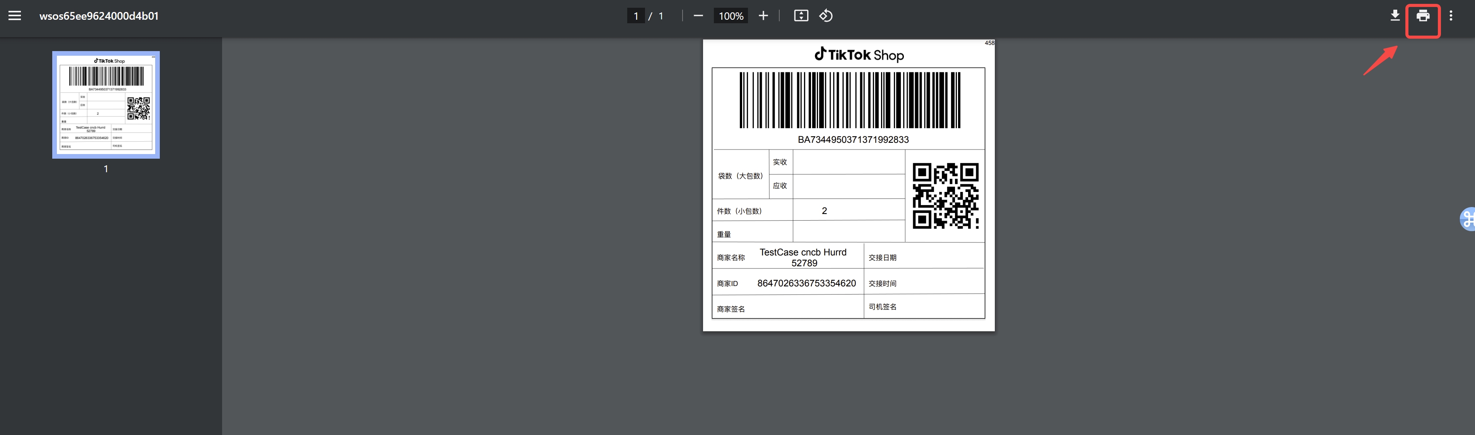Open the three-dot more actions menu
This screenshot has height=435, width=1475.
pos(1450,16)
